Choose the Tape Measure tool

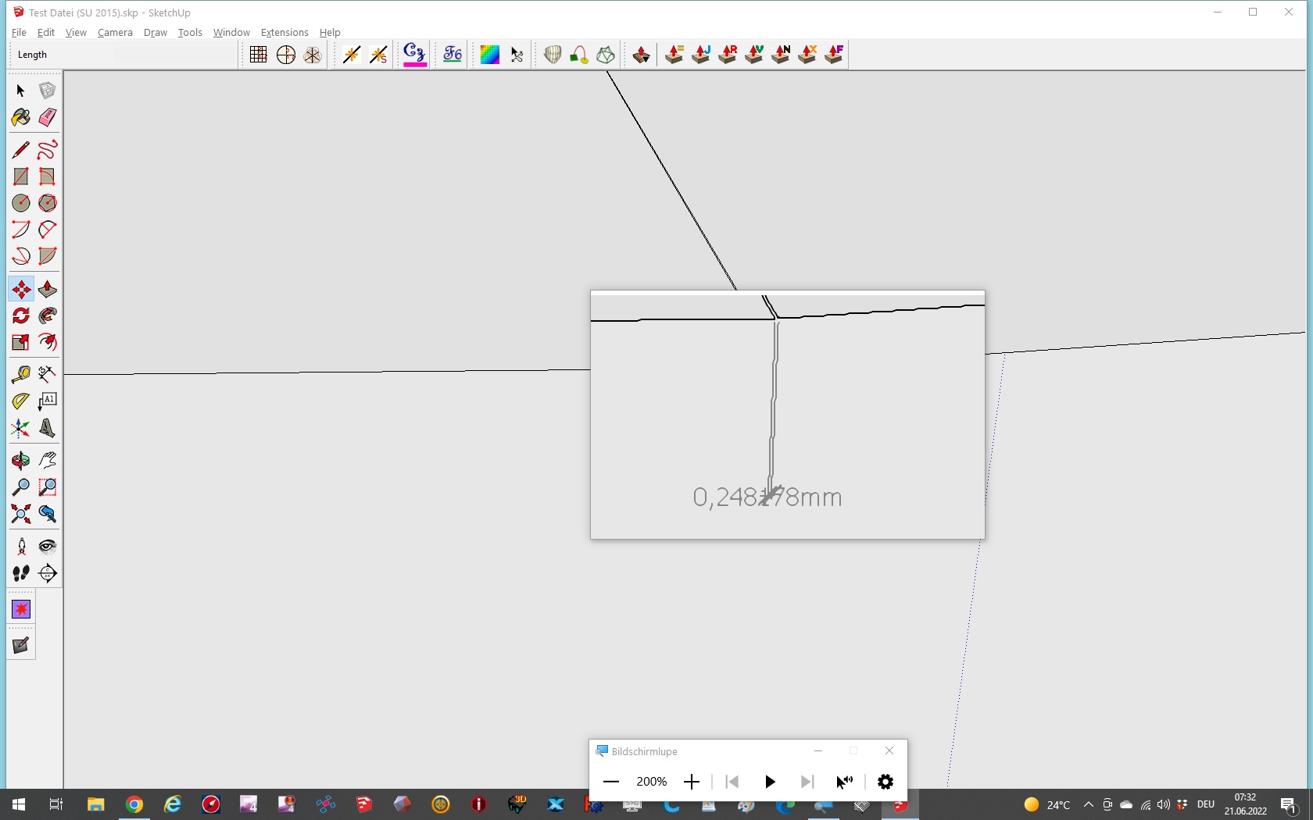(x=21, y=375)
